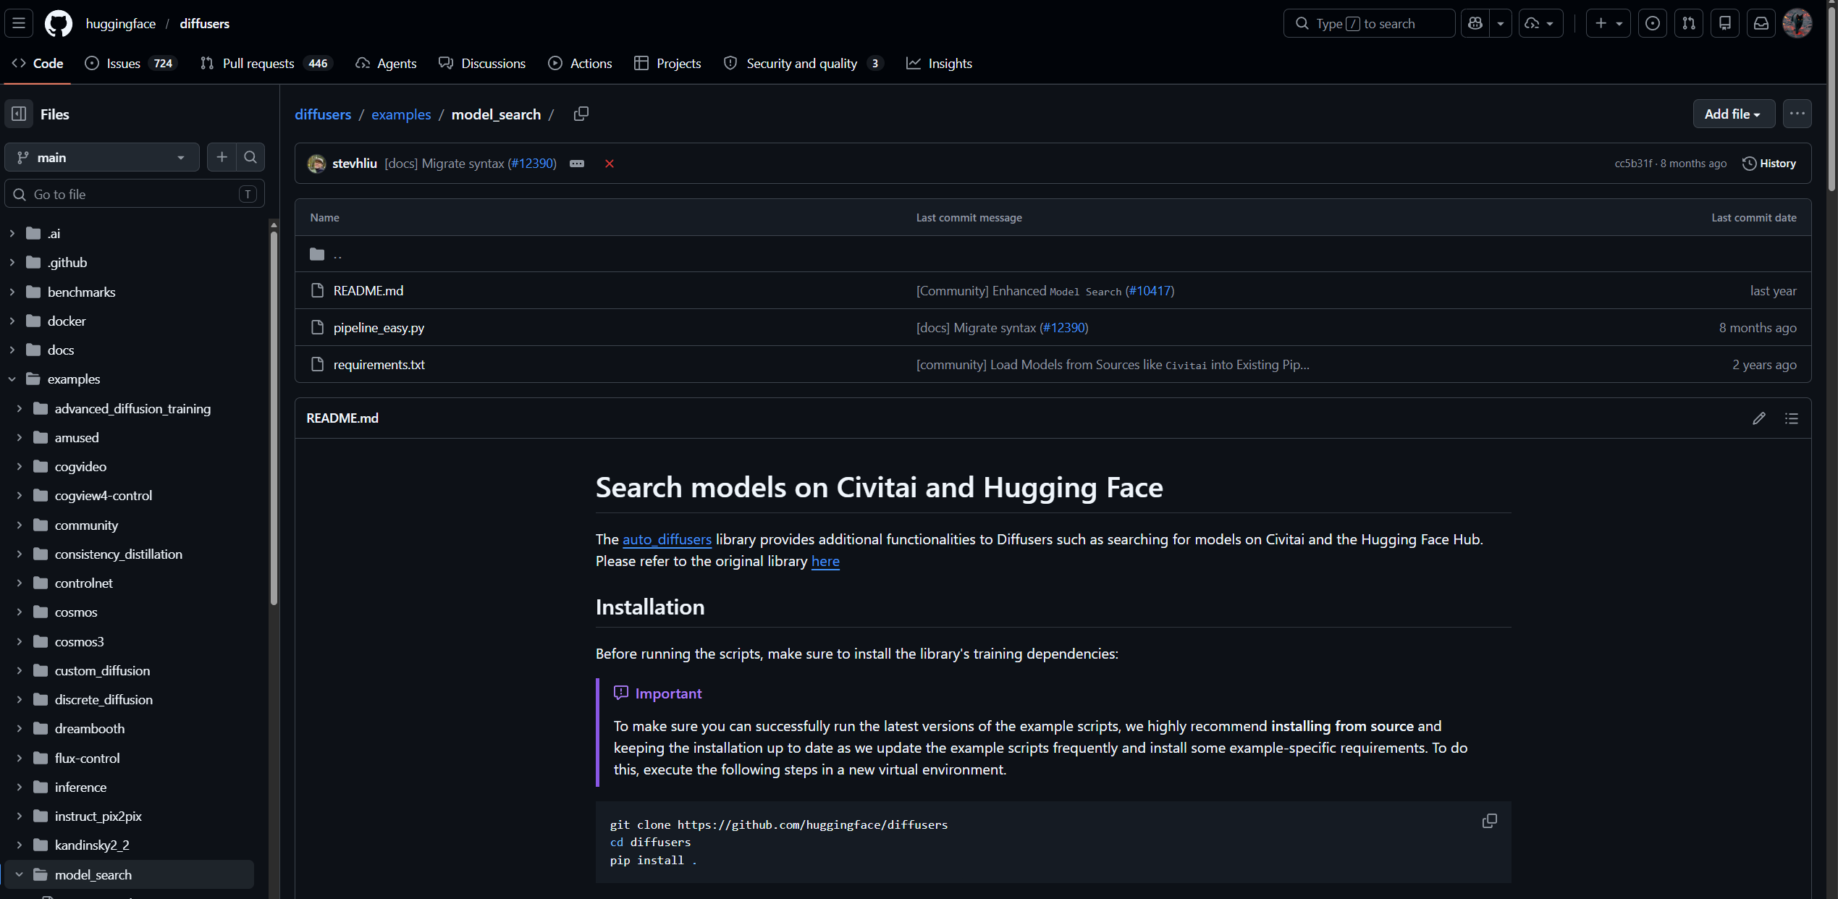Open the #10417 link in README.md row
Screen dimensions: 1838x899
[1150, 290]
